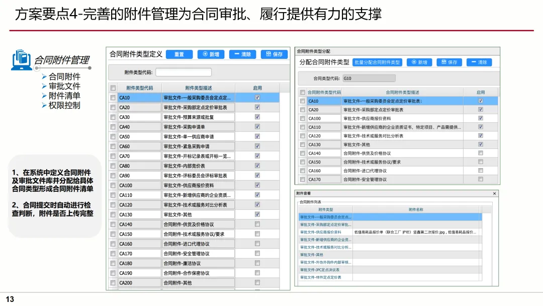Click 附件名称 column header in 附件查看
This screenshot has width=543, height=306.
(x=416, y=210)
